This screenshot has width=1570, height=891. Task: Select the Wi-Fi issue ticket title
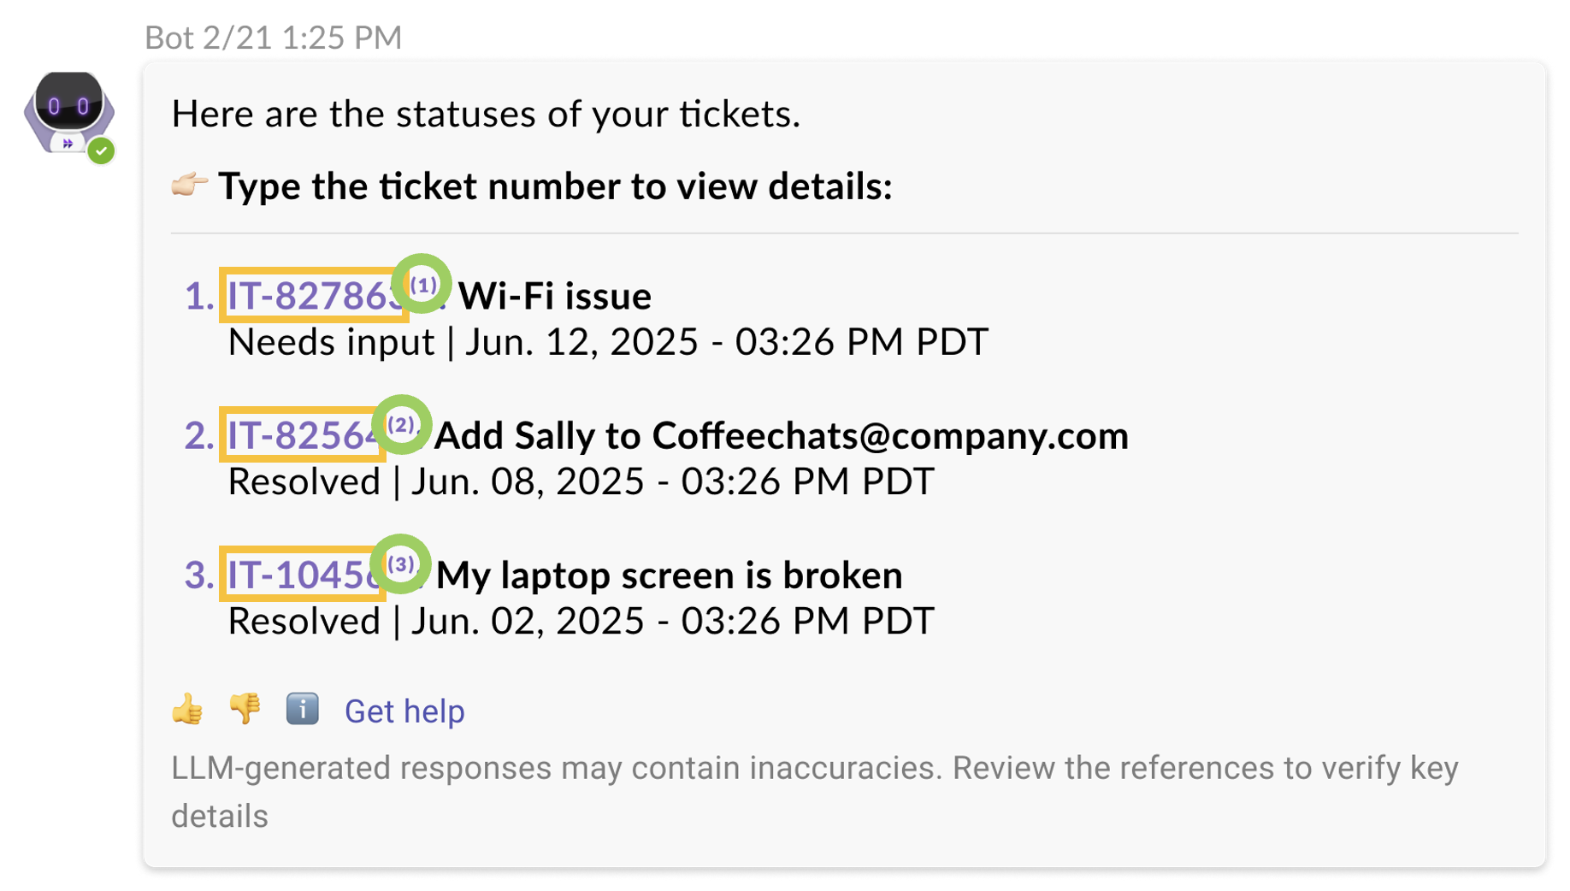555,297
